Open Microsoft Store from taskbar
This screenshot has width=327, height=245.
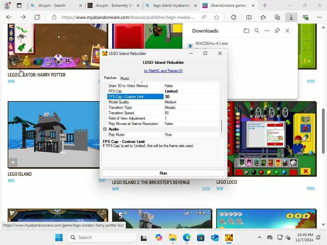[x=201, y=237]
